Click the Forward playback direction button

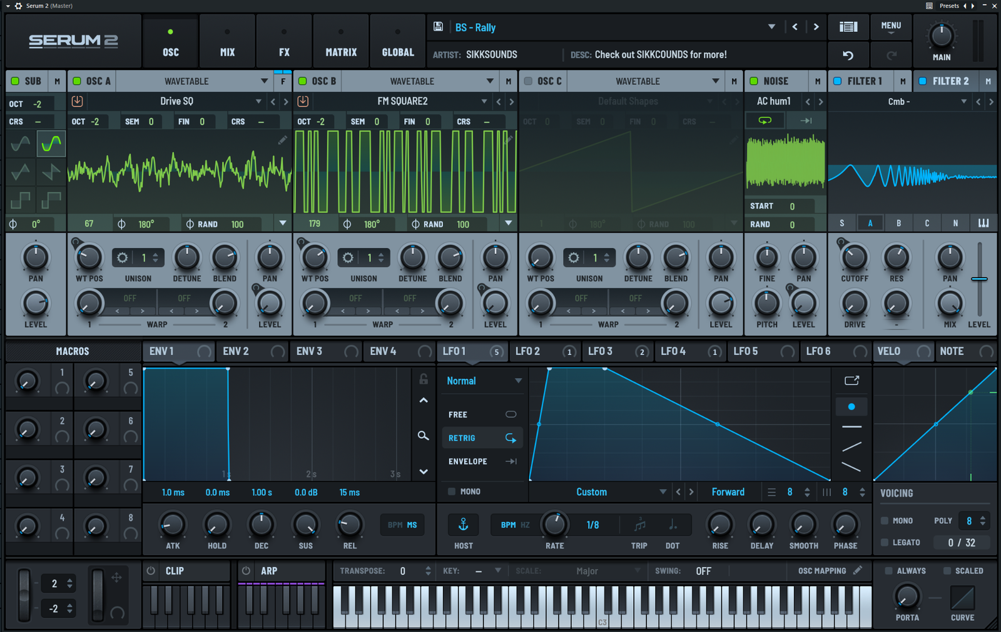tap(728, 491)
